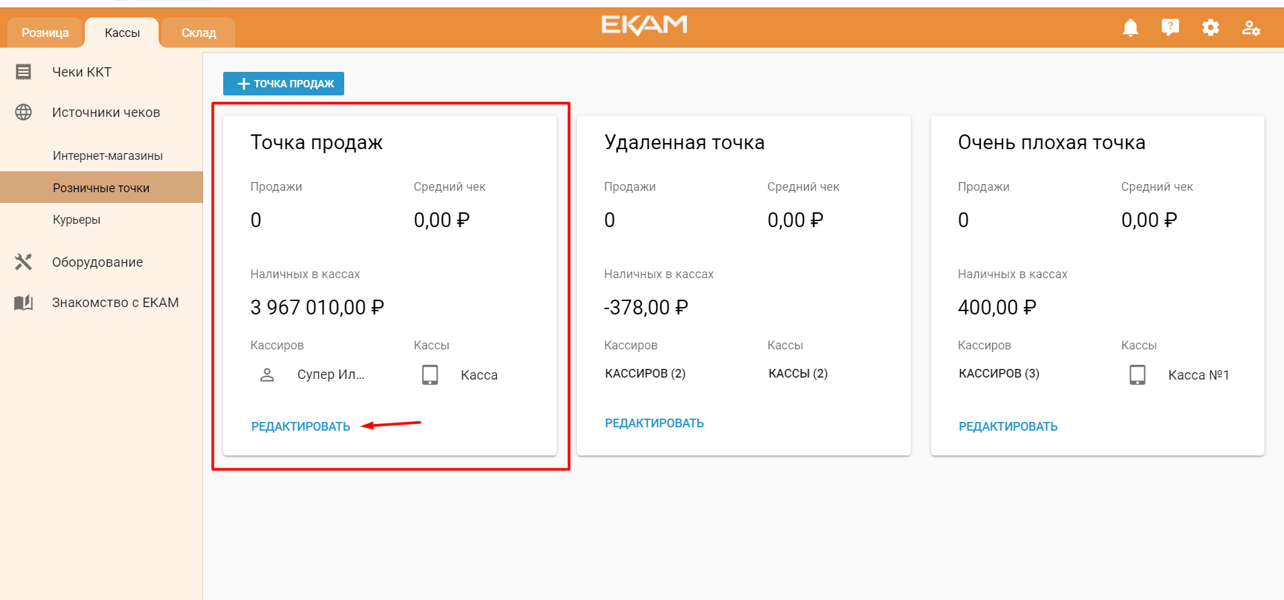Open the notifications bell icon

pos(1131,28)
